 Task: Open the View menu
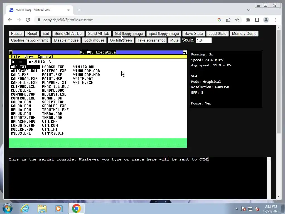tap(29, 57)
